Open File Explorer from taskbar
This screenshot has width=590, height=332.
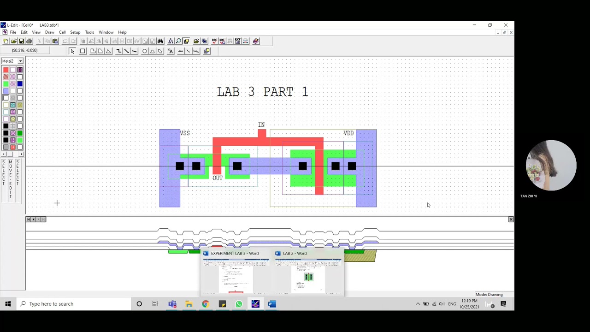(189, 304)
